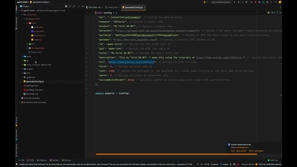The width and height of the screenshot is (297, 167).
Task: Click the green double-arrow toolbar icon
Action: click(x=263, y=2)
